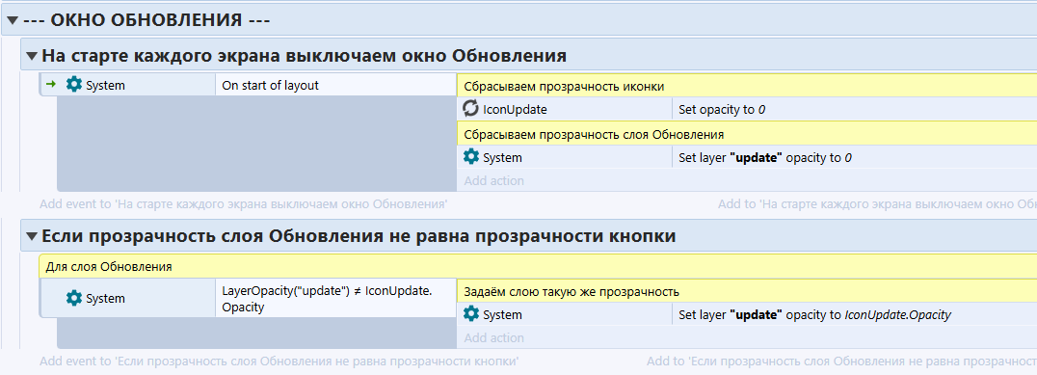Click System gear icon for 'opacity to IconUpdate.Opacity'
This screenshot has width=1037, height=375.
(471, 314)
